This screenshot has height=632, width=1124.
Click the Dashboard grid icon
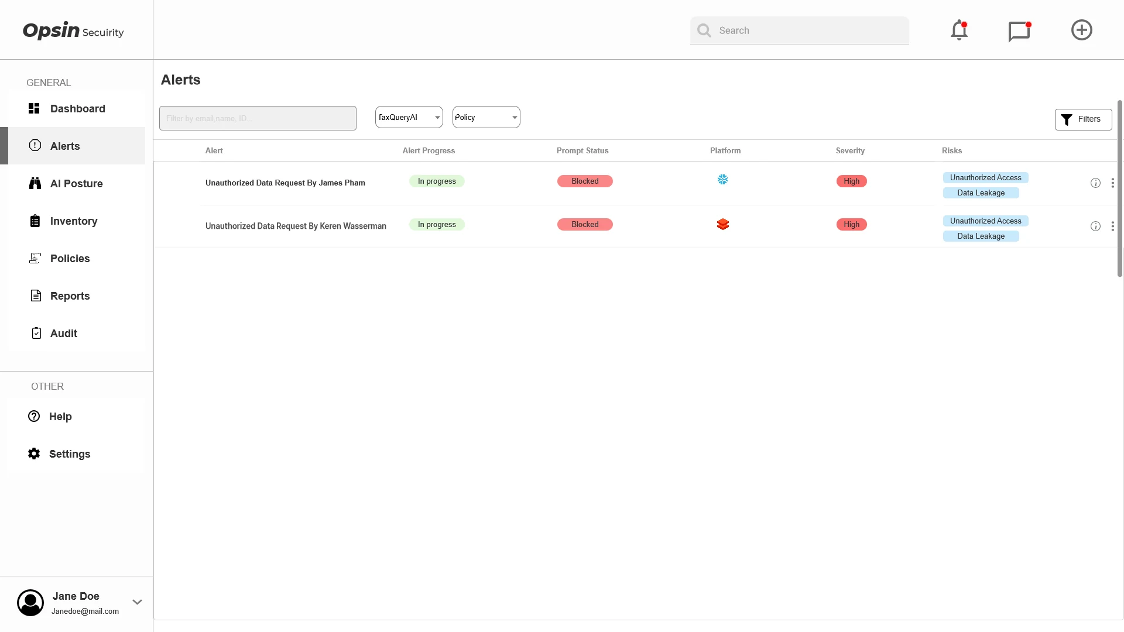pyautogui.click(x=34, y=108)
